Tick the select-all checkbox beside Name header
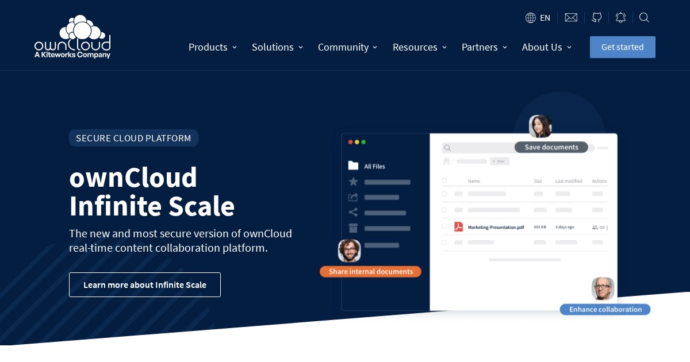690x362 pixels. pos(444,180)
